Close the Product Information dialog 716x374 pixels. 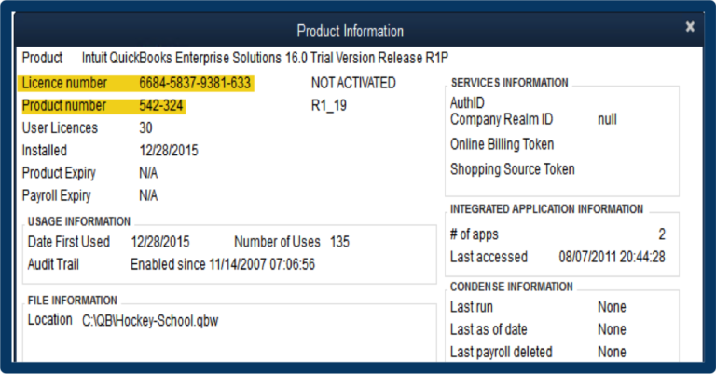pos(690,27)
